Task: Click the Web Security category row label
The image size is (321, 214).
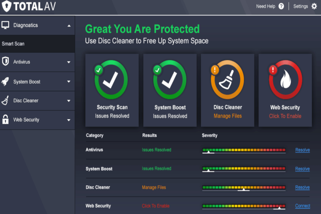Action: (98, 206)
